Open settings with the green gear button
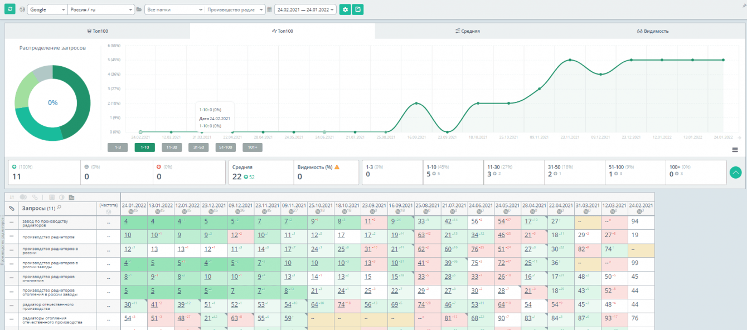Image resolution: width=747 pixels, height=330 pixels. coord(345,9)
